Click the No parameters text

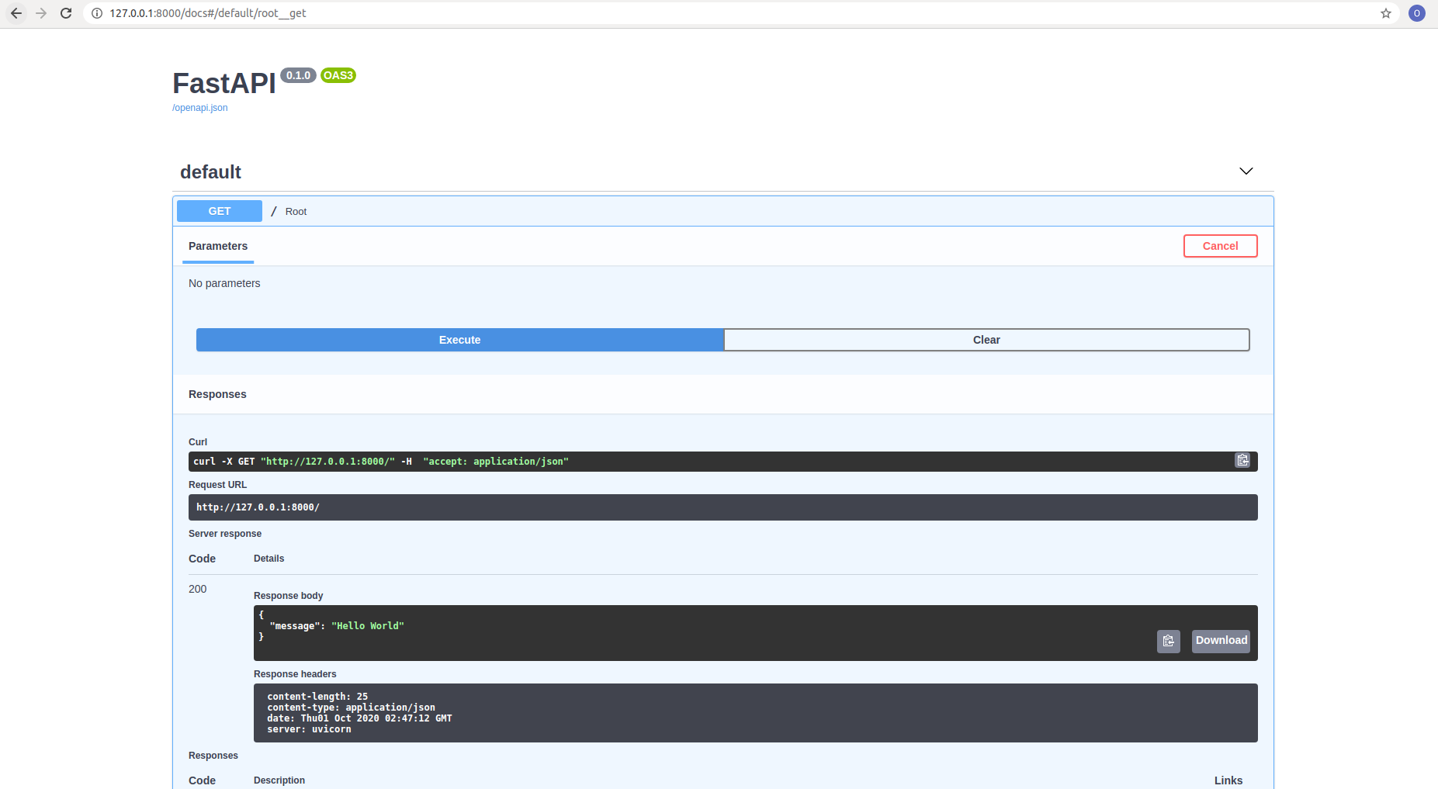point(224,283)
